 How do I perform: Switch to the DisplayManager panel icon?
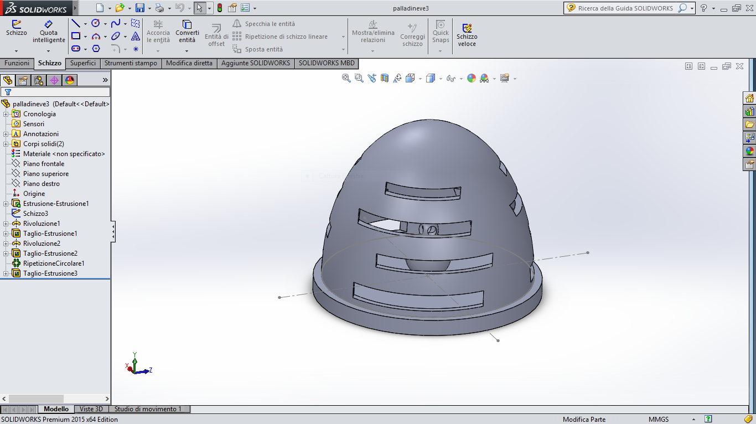click(x=69, y=80)
